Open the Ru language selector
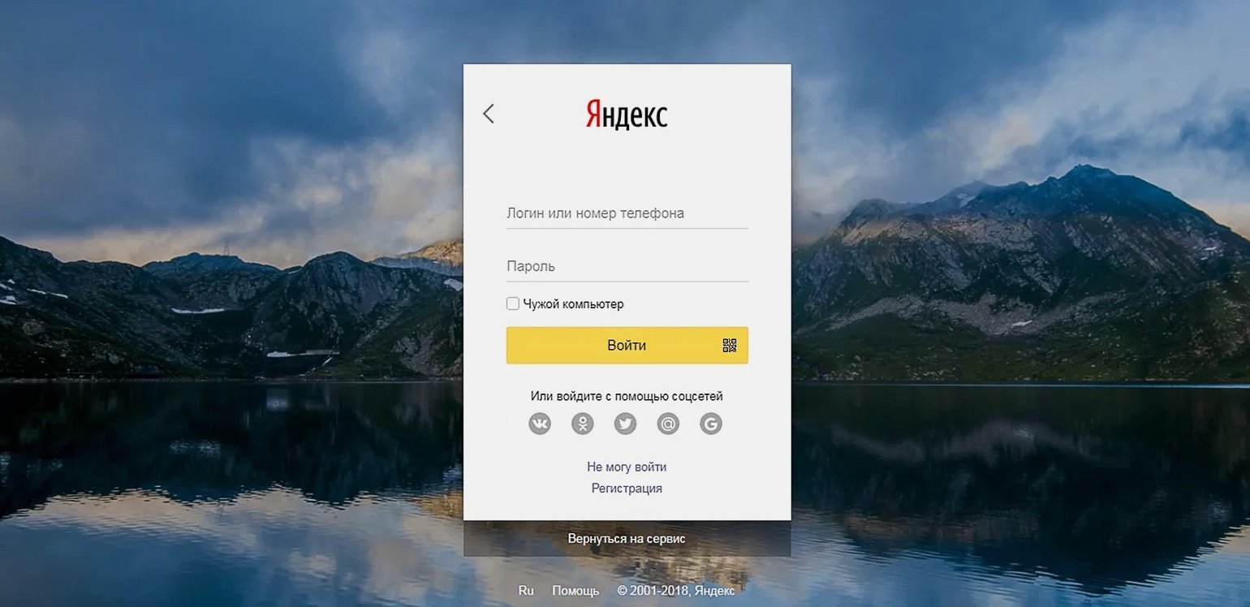Image resolution: width=1250 pixels, height=607 pixels. pyautogui.click(x=526, y=591)
